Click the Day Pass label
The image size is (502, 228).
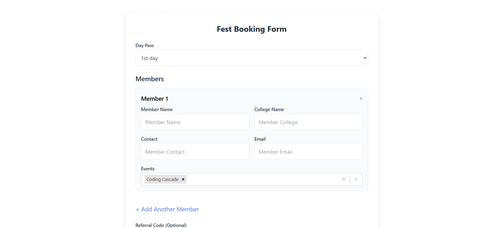pos(145,45)
